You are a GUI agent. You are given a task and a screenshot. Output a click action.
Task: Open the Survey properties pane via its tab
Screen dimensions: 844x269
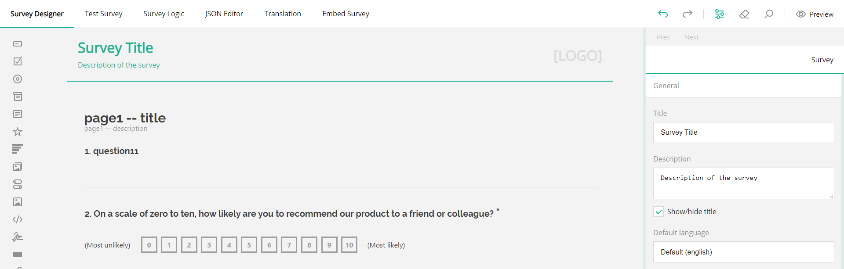click(x=822, y=60)
